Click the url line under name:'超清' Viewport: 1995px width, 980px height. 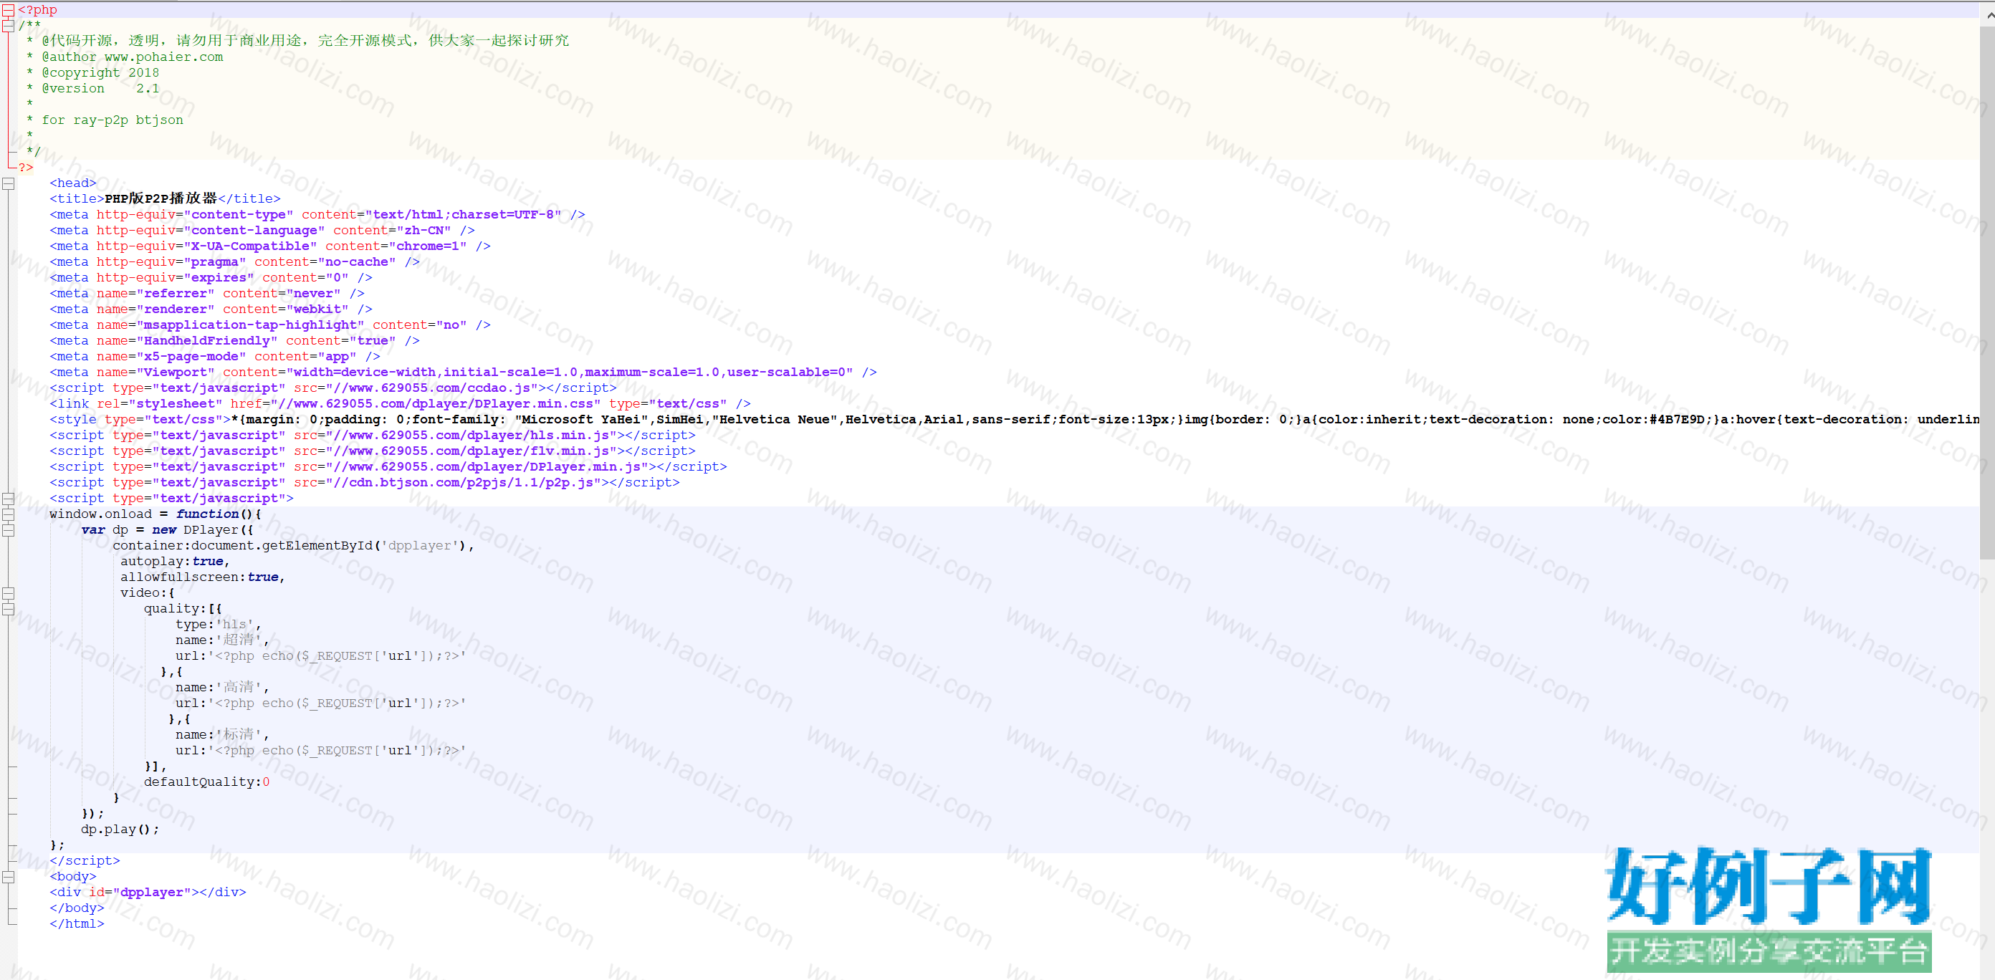(320, 655)
